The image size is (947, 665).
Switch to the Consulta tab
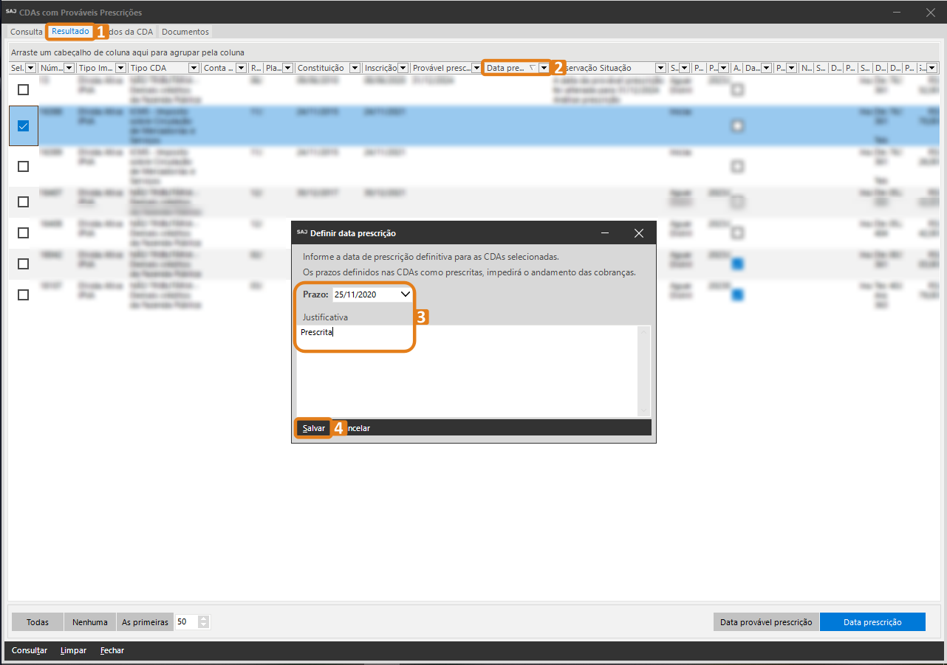coord(26,32)
